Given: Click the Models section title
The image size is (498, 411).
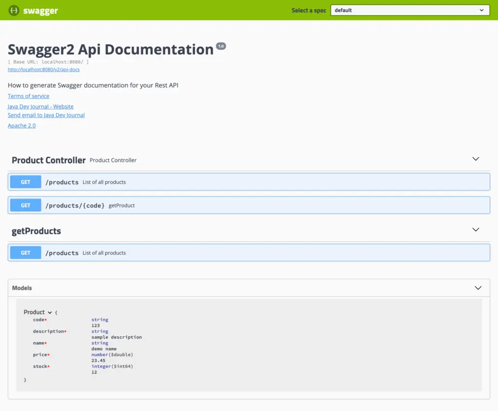Looking at the screenshot, I should (x=22, y=288).
